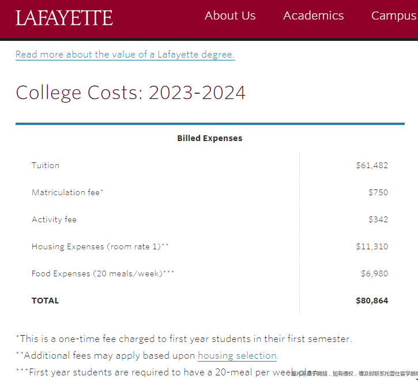
Task: Select the Food Expenses row label
Action: click(x=103, y=273)
